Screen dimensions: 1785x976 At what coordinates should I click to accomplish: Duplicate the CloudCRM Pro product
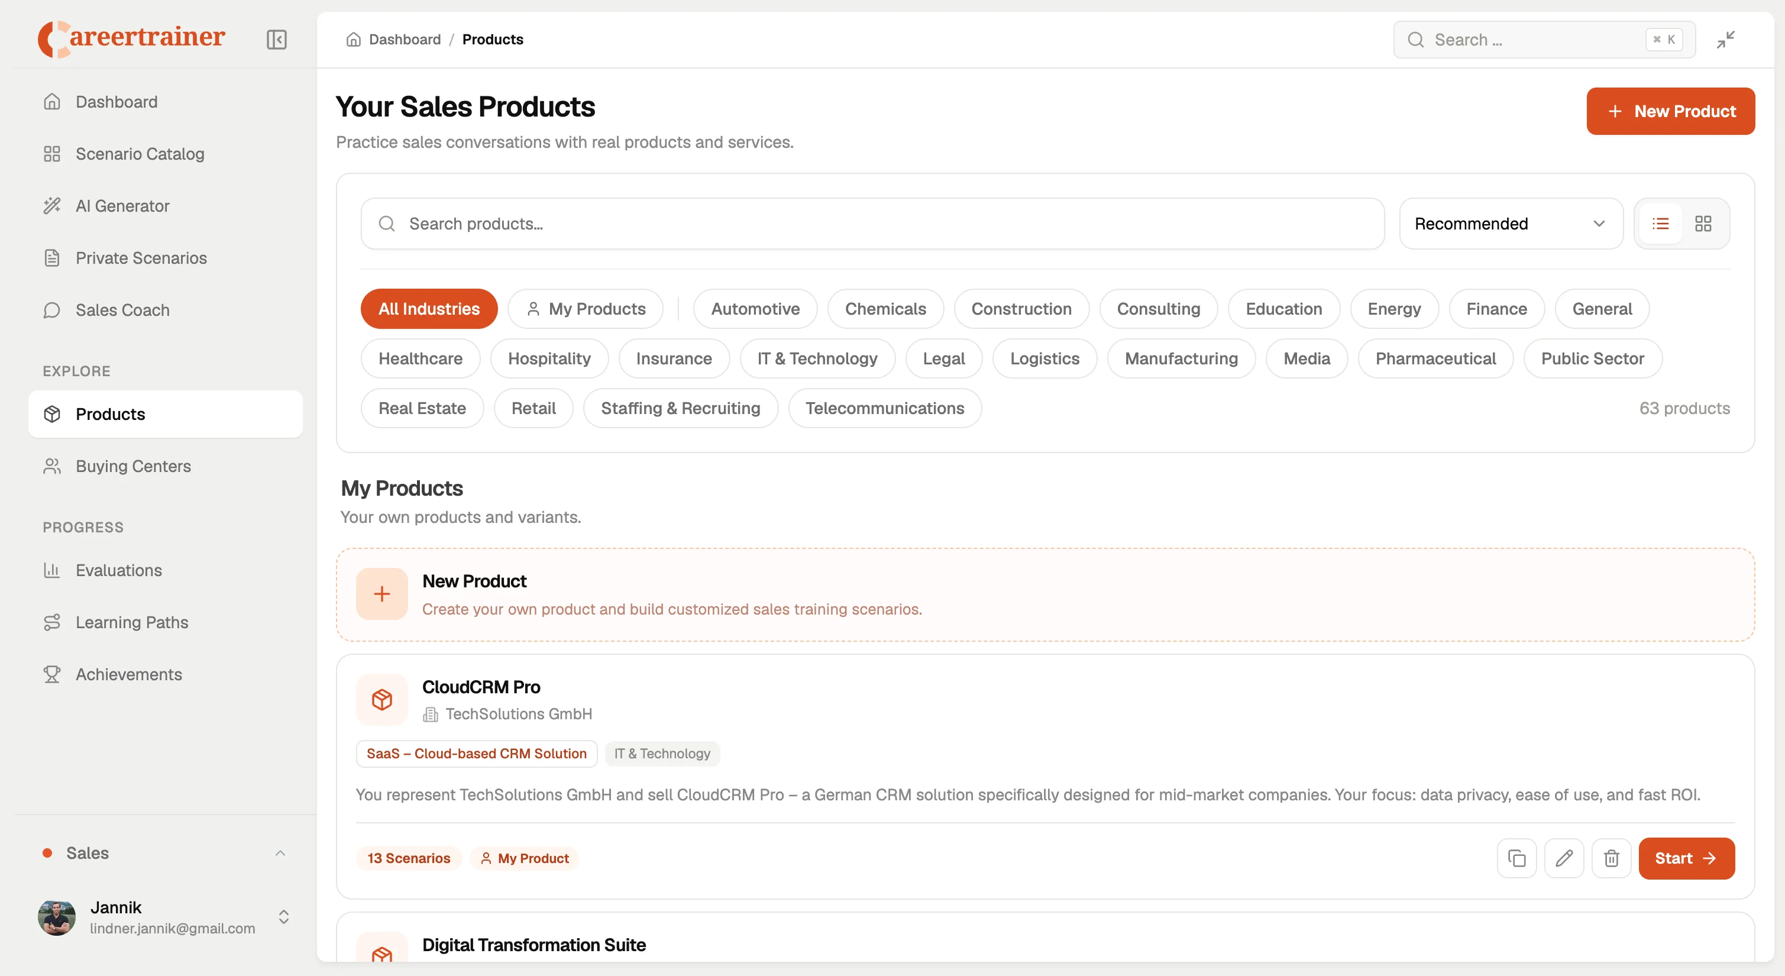(1517, 858)
